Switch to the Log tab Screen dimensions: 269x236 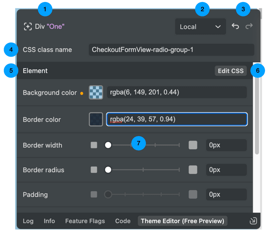click(x=28, y=221)
